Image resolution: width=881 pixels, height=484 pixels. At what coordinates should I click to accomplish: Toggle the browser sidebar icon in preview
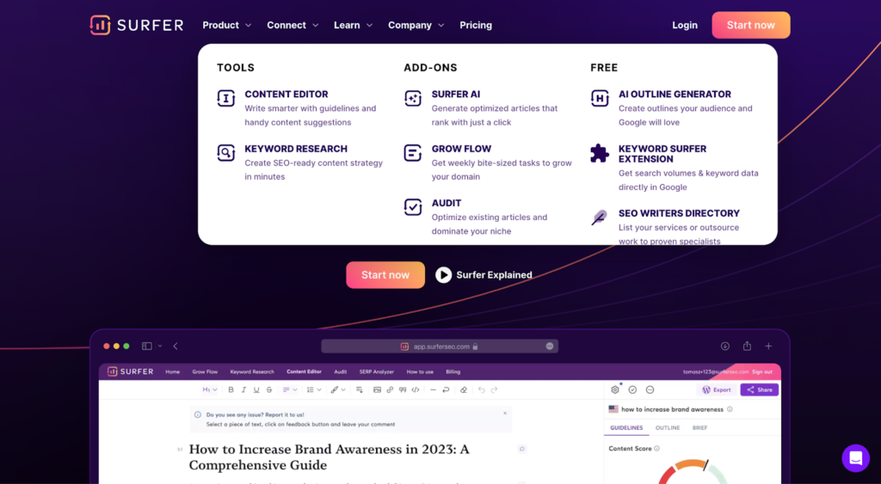tap(146, 346)
